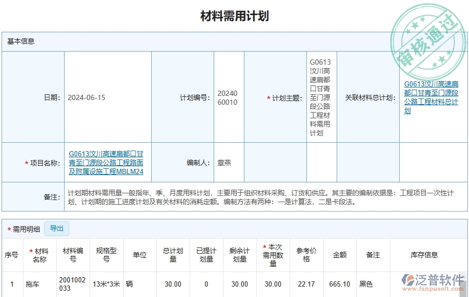Click the 本次需用数量 column header
Image resolution: width=469 pixels, height=297 pixels.
273,255
